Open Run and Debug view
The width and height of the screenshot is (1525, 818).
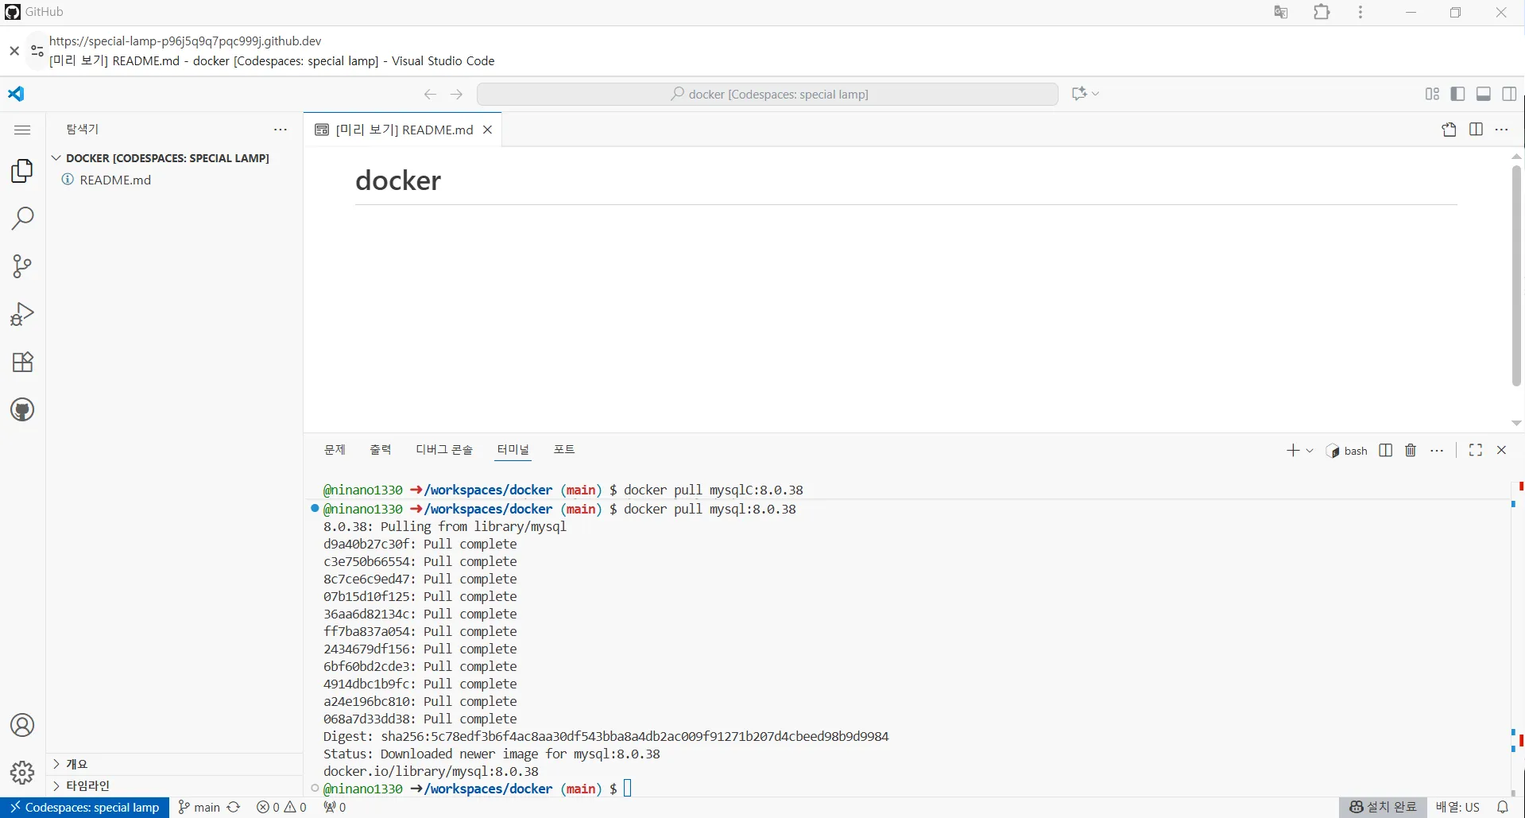coord(22,314)
